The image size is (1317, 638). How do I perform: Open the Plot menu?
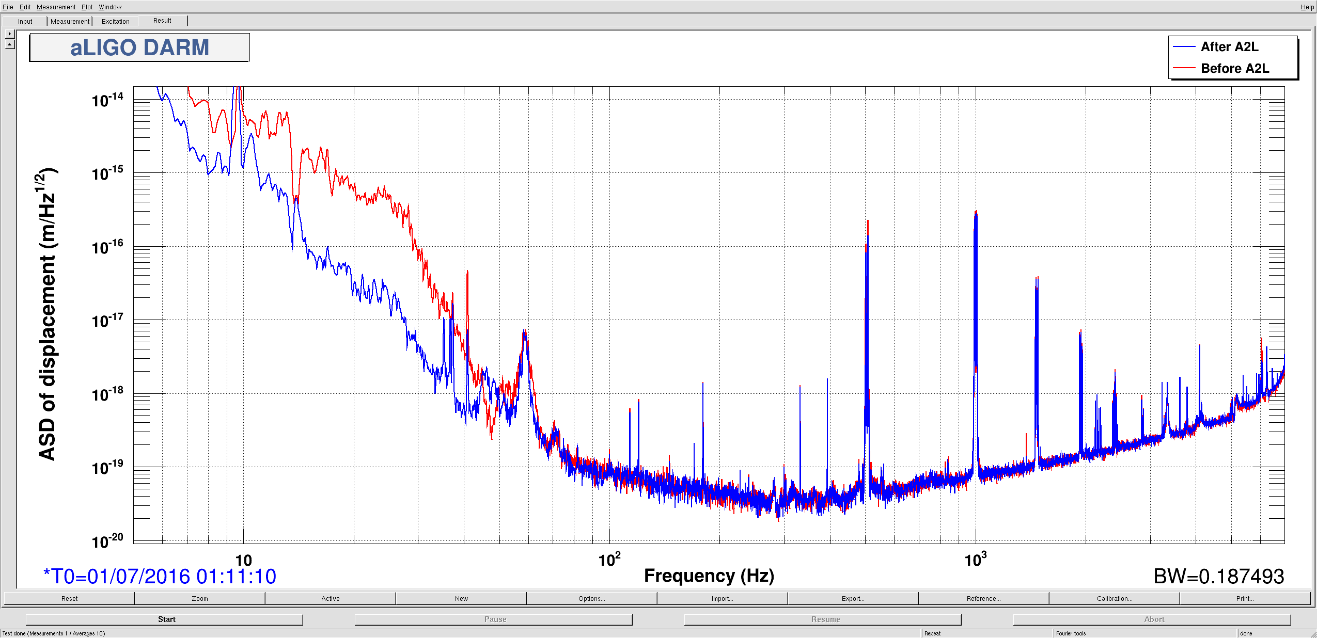87,7
